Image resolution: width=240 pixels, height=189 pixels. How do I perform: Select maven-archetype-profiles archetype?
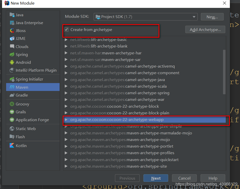point(145,153)
